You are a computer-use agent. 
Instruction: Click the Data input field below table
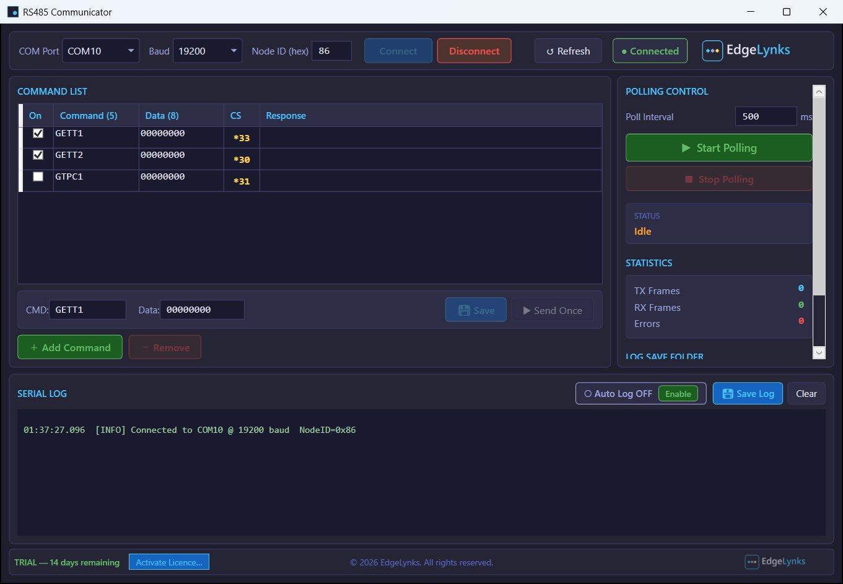pyautogui.click(x=202, y=310)
